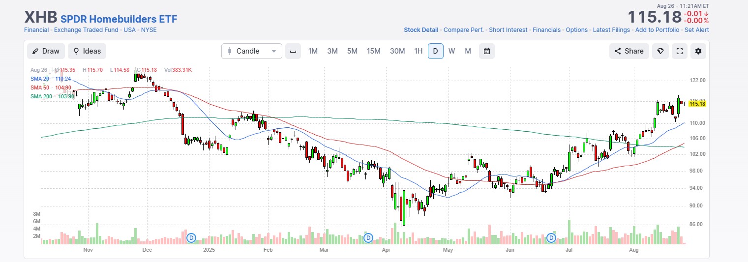Click the NYSE exchange link
Image resolution: width=748 pixels, height=262 pixels.
(149, 30)
